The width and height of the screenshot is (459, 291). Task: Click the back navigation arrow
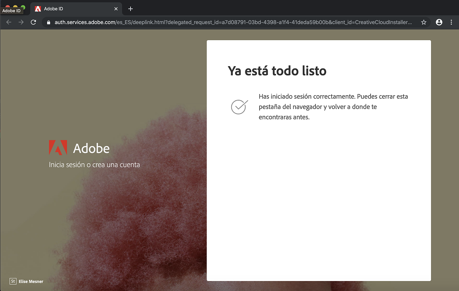click(x=8, y=22)
